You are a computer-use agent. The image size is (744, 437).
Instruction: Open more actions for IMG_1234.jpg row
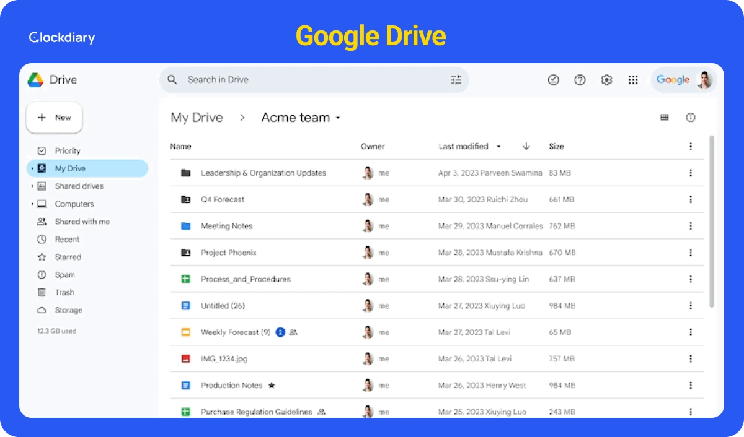pos(691,359)
